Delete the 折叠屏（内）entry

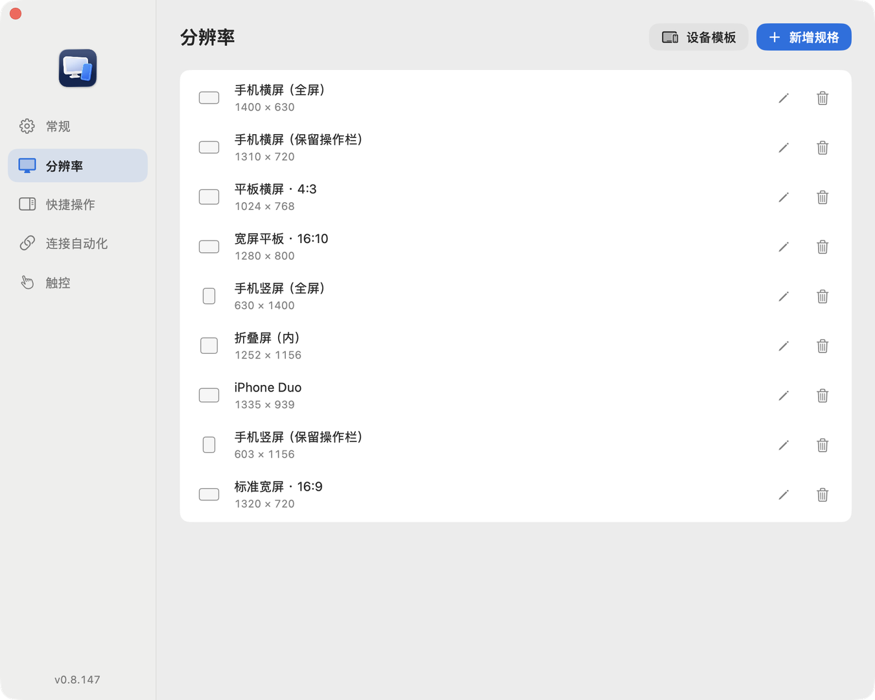pos(822,346)
